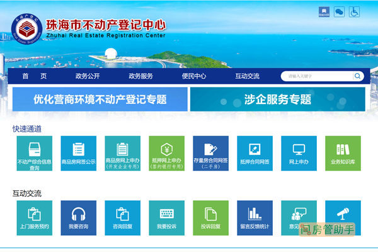The image size is (378, 252).
Task: Click the search magnifier button
Action: 358,76
